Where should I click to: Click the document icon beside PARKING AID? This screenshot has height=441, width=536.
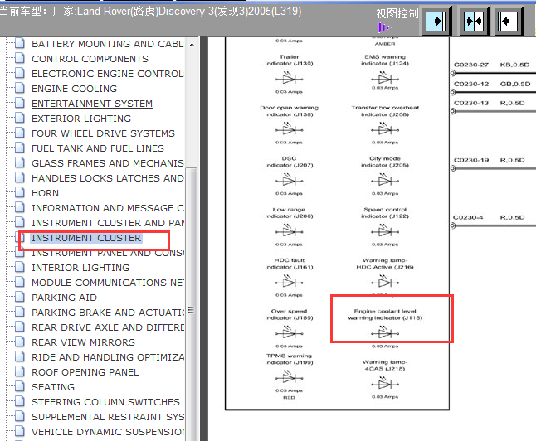click(20, 297)
